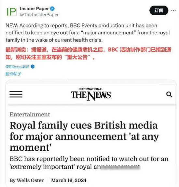The width and height of the screenshot is (179, 187).
Task: Open the embedded article card
Action: point(91,133)
